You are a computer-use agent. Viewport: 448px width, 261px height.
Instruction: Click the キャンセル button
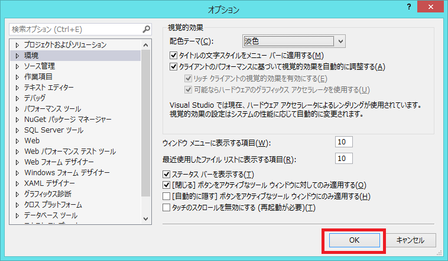pos(411,240)
